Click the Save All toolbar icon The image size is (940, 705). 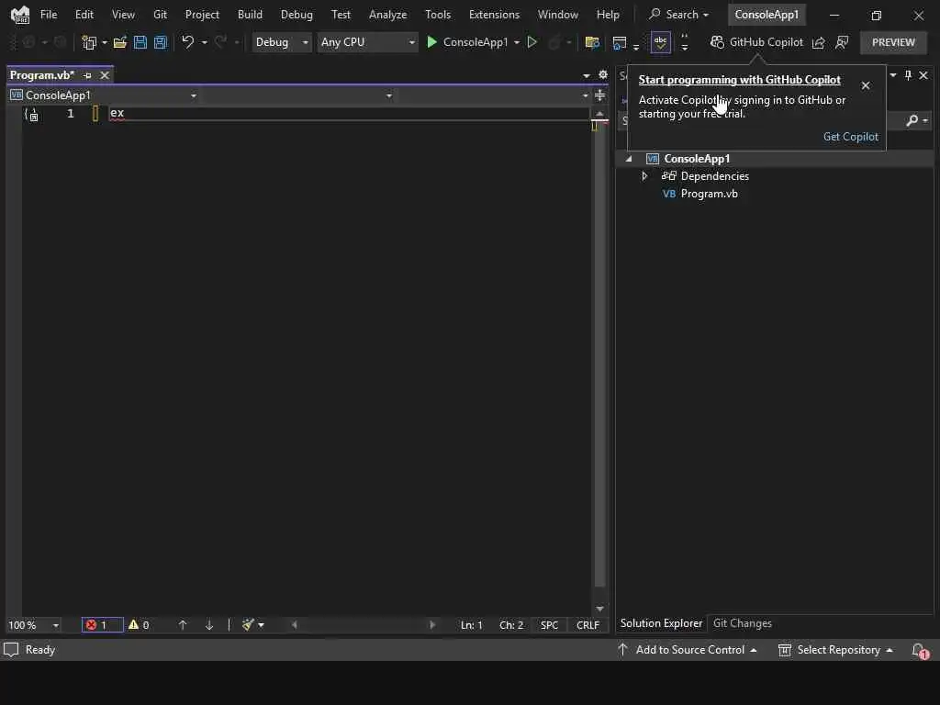(160, 42)
